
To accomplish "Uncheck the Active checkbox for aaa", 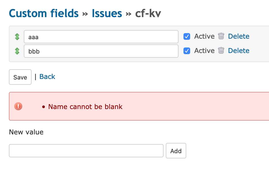I will click(x=187, y=36).
